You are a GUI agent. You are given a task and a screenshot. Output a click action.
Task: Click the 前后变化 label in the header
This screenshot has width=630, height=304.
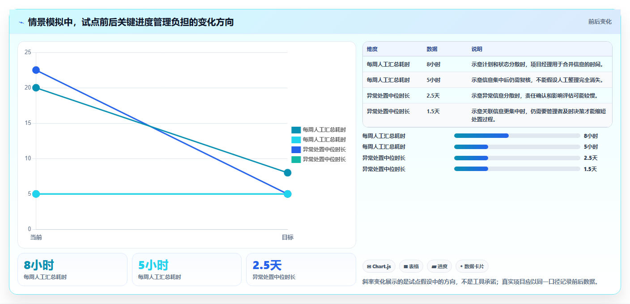pos(600,22)
